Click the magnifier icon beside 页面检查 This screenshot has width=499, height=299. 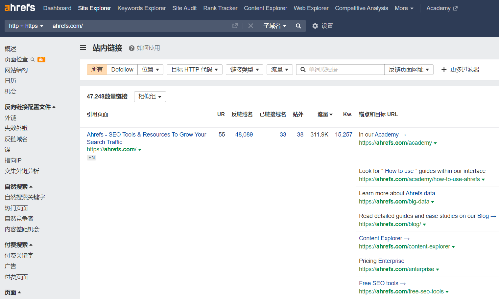point(33,59)
